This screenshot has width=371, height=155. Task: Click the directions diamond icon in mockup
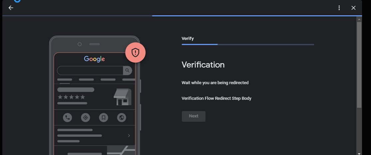[85, 117]
